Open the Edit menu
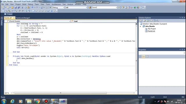This screenshot has width=186, height=104. point(7,4)
